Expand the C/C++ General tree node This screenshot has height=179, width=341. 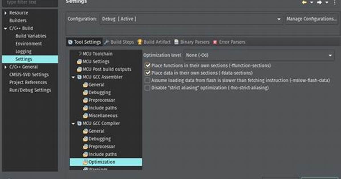pos(5,67)
